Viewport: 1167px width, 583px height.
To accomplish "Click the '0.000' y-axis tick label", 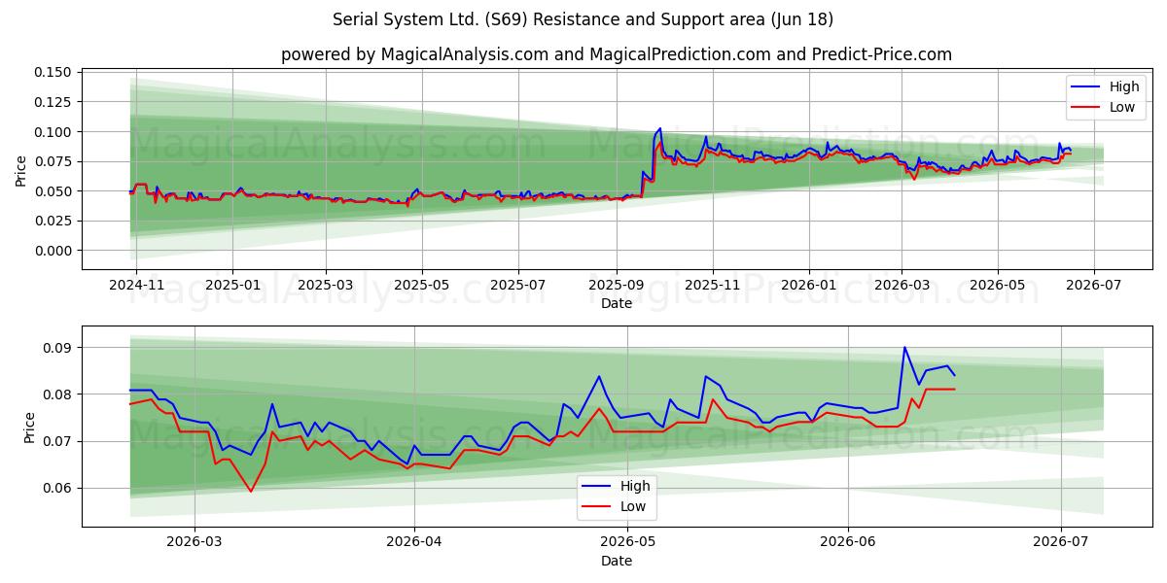I will tap(53, 251).
